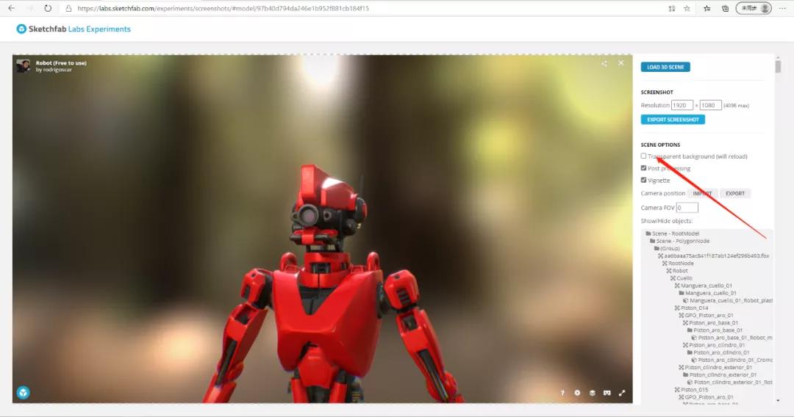Screen dimensions: 794x417
Task: Click the Sketchfab Labs logo icon in the header
Action: click(x=21, y=29)
